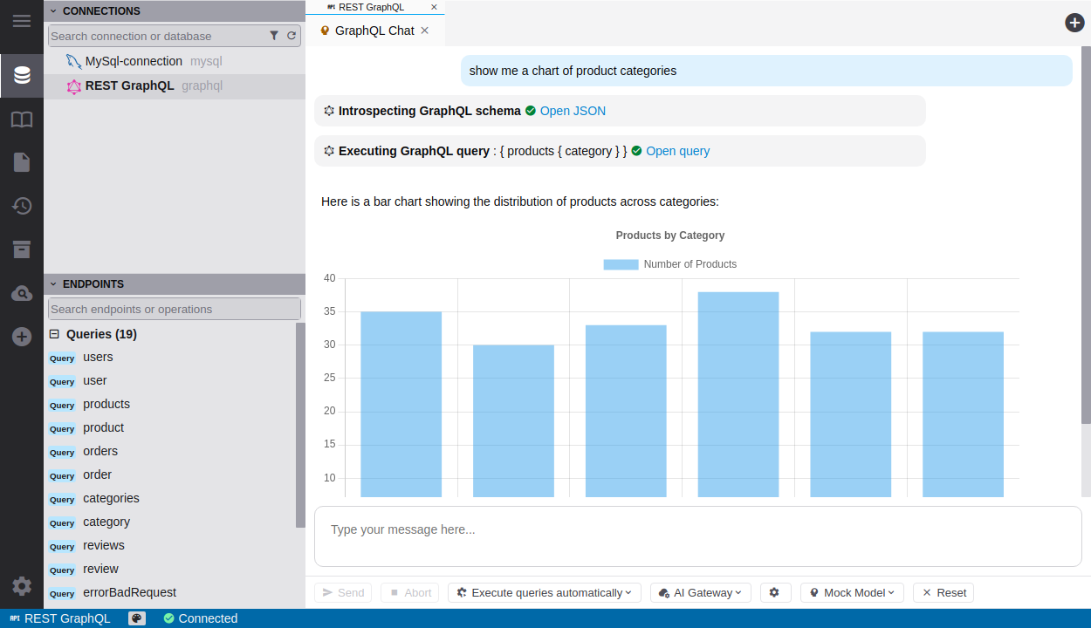The image size is (1091, 628).
Task: Open the book documentation sidebar icon
Action: click(x=22, y=119)
